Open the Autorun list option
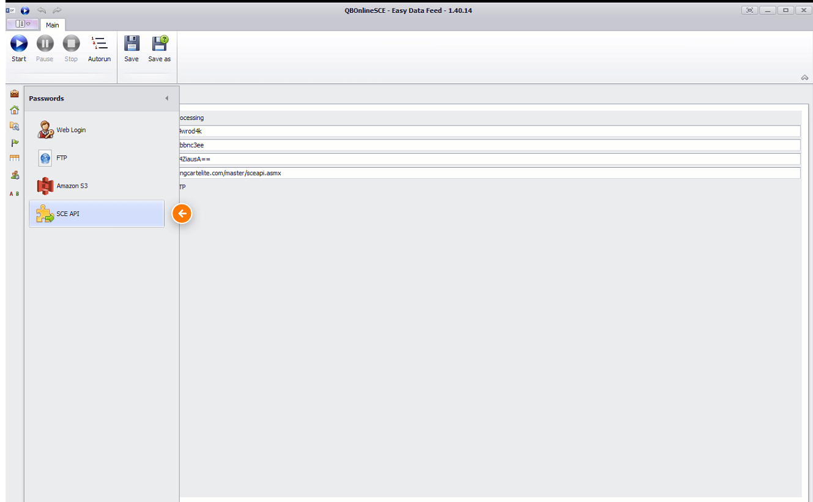 (x=99, y=49)
